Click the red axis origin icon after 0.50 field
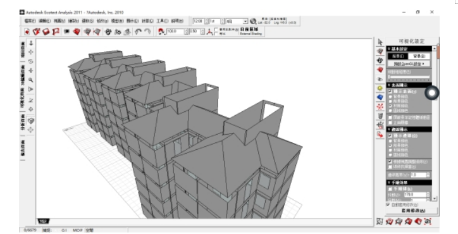Image resolution: width=458 pixels, height=234 pixels. click(x=209, y=32)
